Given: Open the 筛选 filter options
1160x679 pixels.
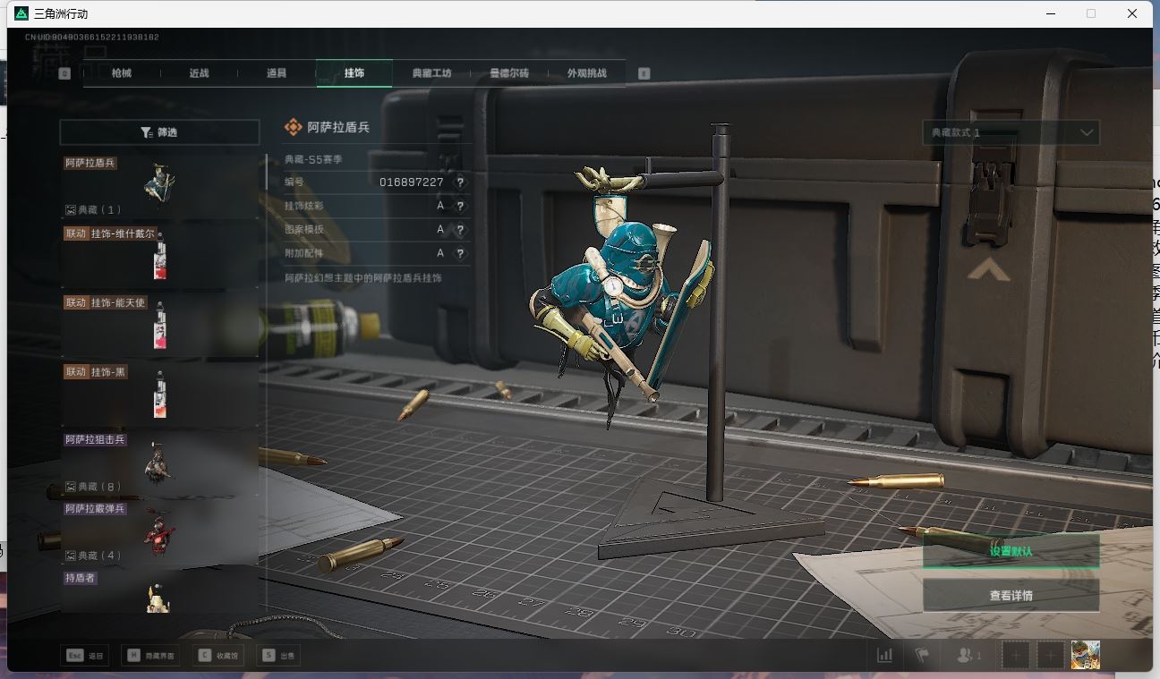Looking at the screenshot, I should pyautogui.click(x=159, y=132).
